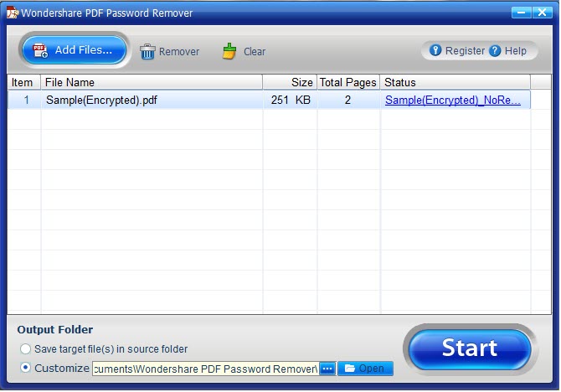The width and height of the screenshot is (561, 392).
Task: Open the output folder with Open button
Action: [x=365, y=369]
